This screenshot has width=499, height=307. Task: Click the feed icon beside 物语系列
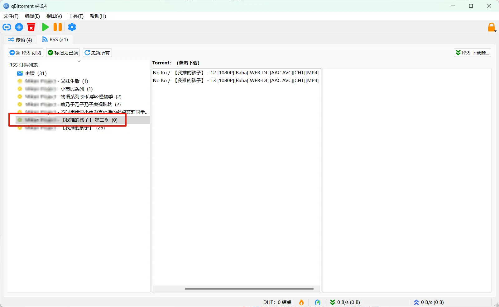(20, 97)
